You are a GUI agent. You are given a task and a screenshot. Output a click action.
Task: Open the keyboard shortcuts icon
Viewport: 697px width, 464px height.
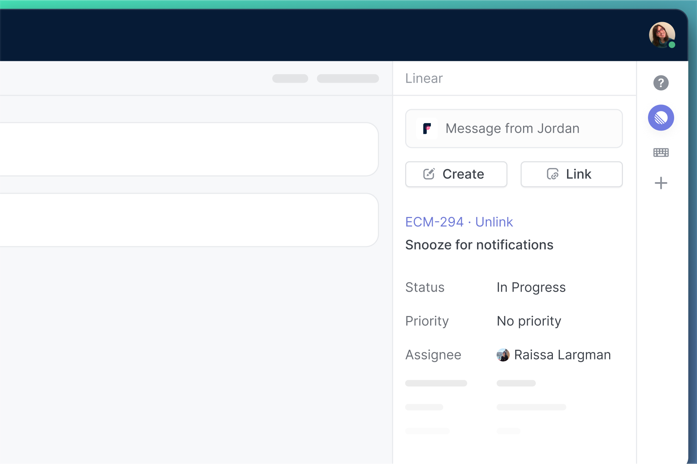pos(661,152)
